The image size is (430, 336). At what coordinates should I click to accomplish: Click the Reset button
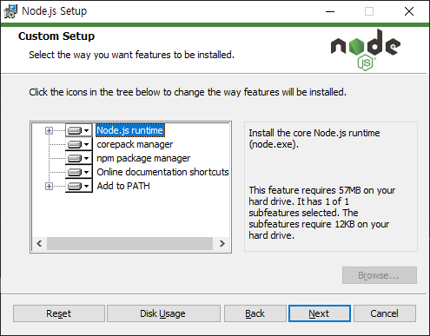click(x=59, y=313)
